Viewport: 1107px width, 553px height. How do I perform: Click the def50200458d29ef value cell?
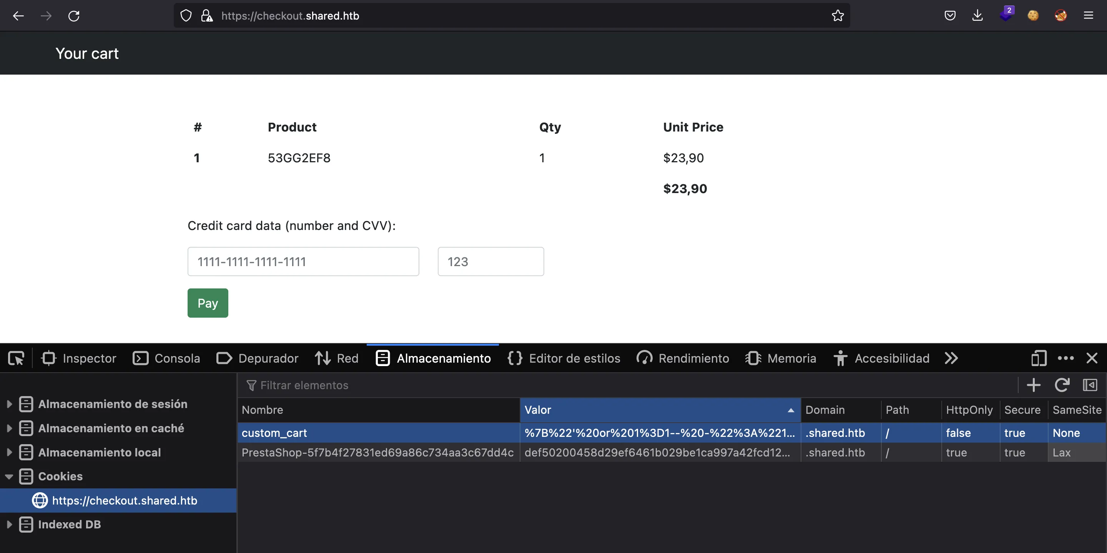(660, 452)
